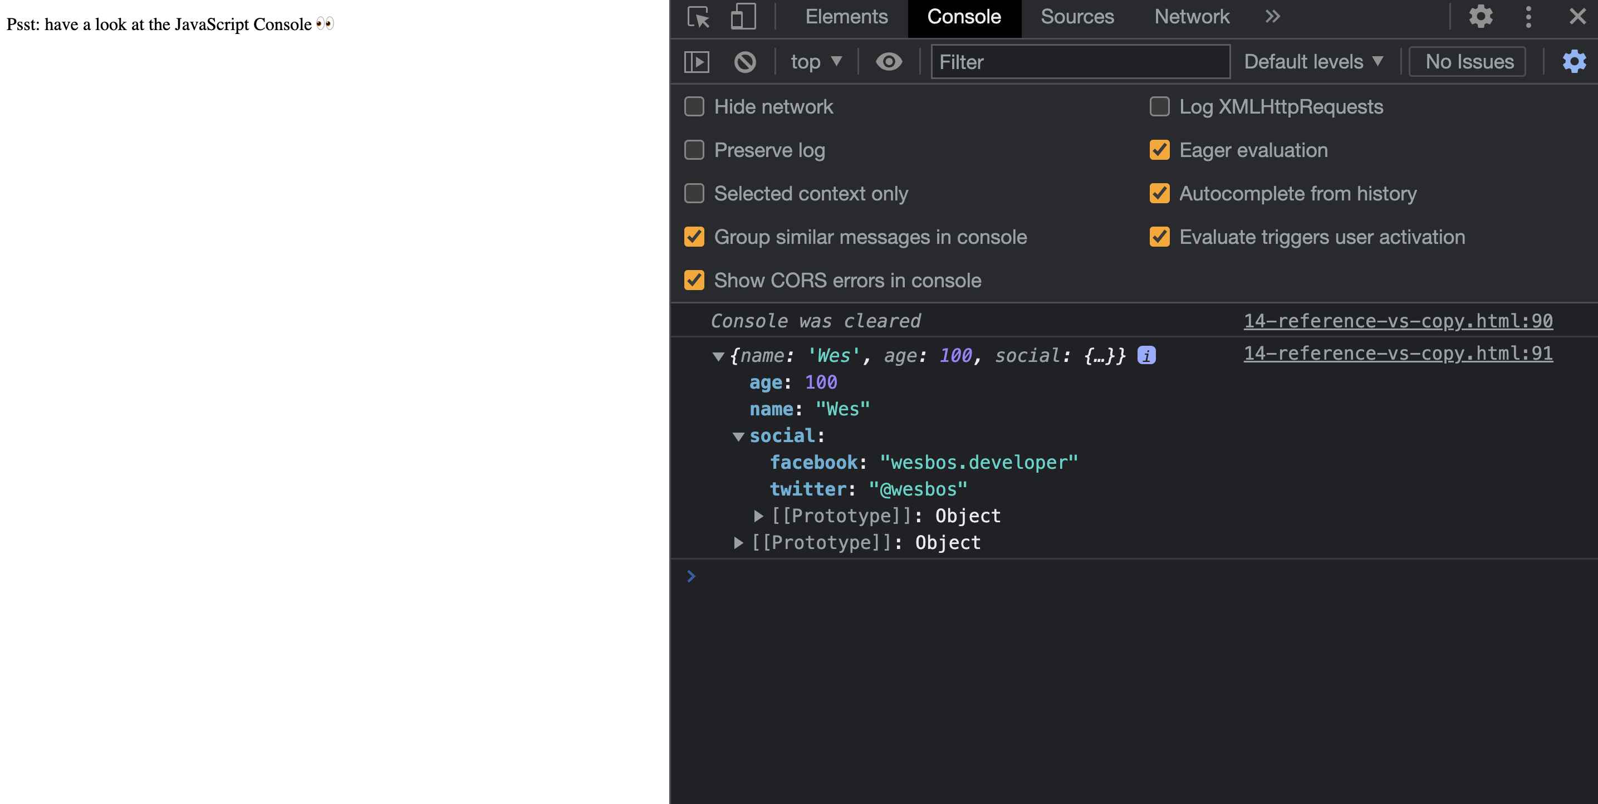Collapse the social property triangle

pyautogui.click(x=738, y=437)
